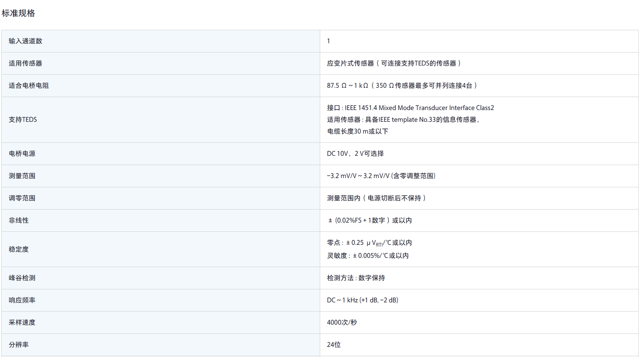Viewport: 640px width, 357px height.
Task: Select the 适合电桥电阻 label
Action: 29,86
